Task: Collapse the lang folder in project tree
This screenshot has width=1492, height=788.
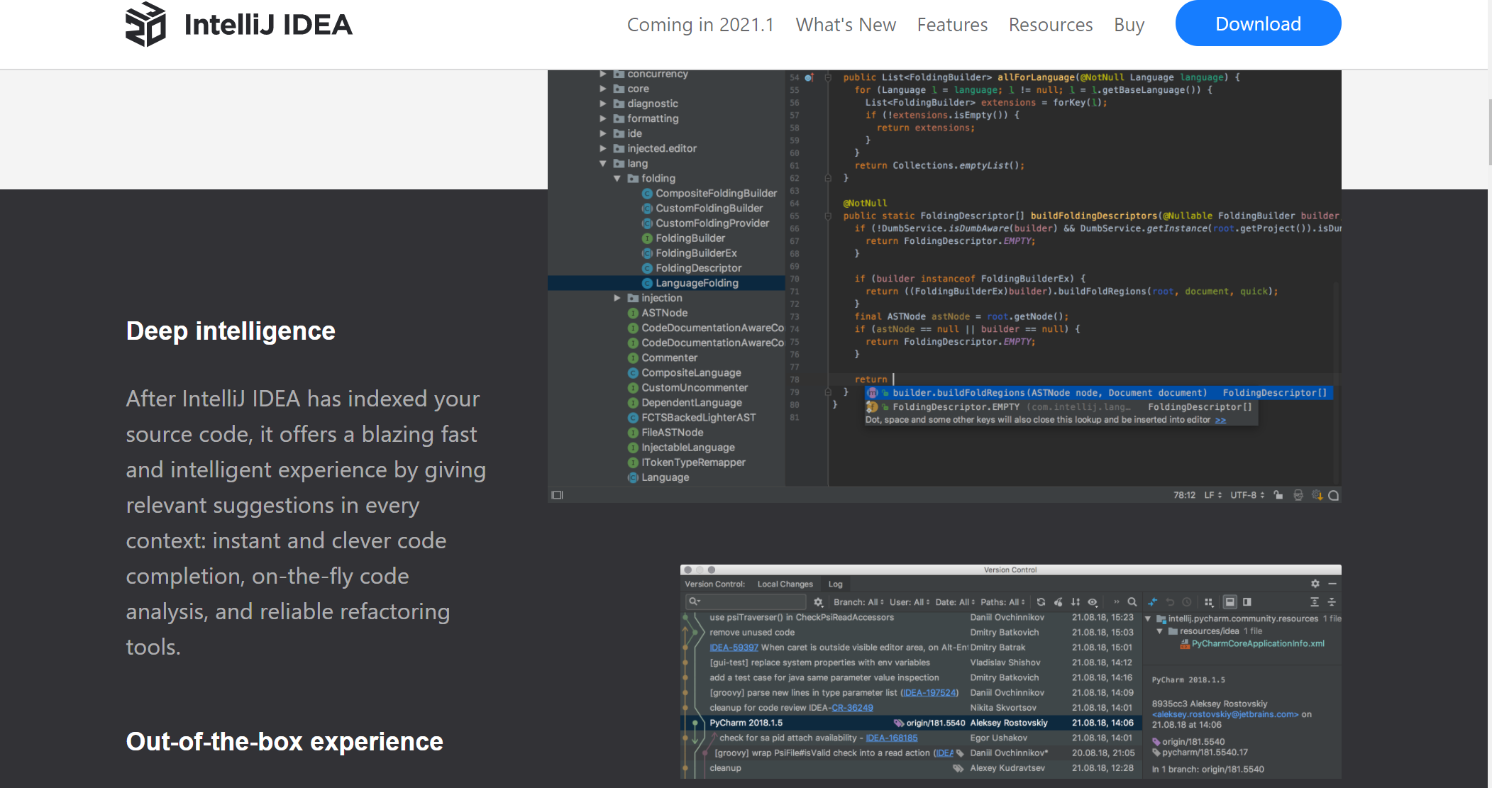Action: [x=603, y=164]
